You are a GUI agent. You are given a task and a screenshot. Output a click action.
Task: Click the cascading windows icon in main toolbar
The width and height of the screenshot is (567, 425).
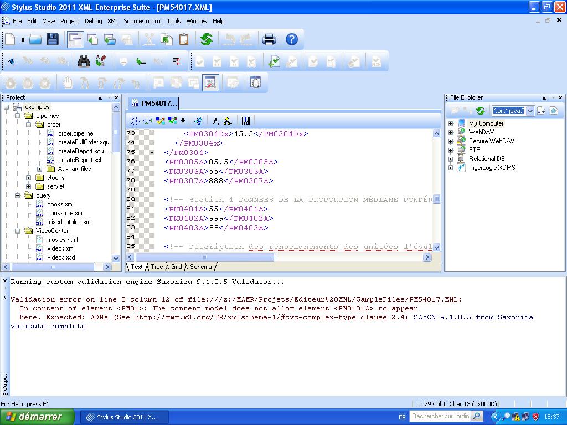coord(75,39)
